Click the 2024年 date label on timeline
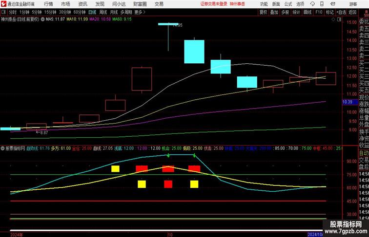This screenshot has width=369, height=237. tap(17, 235)
